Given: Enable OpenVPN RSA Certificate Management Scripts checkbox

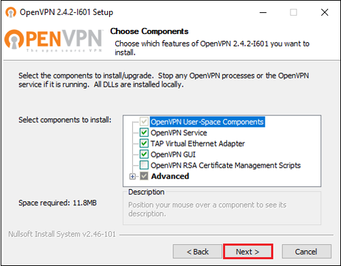Looking at the screenshot, I should tap(144, 165).
